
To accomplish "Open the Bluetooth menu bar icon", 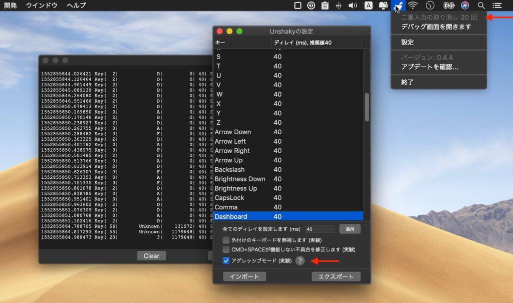I will coord(338,6).
